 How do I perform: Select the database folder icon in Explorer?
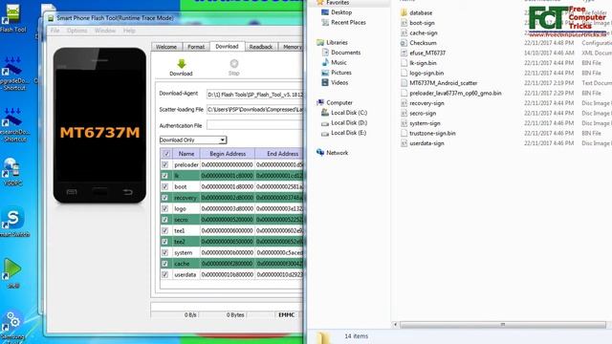coord(404,12)
